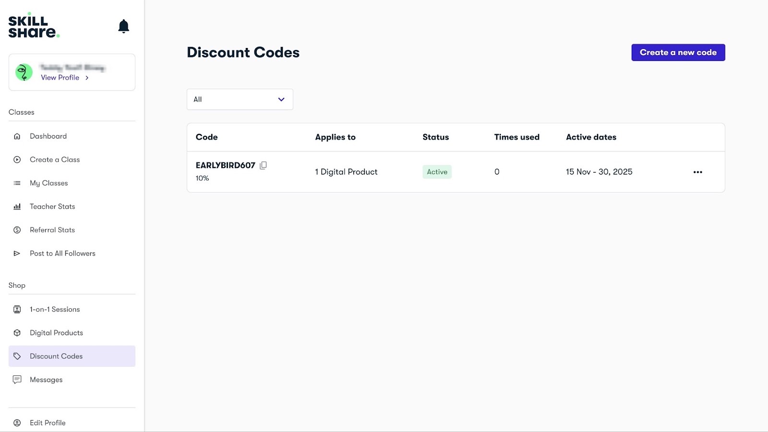Click the Times used value 0

(x=497, y=172)
